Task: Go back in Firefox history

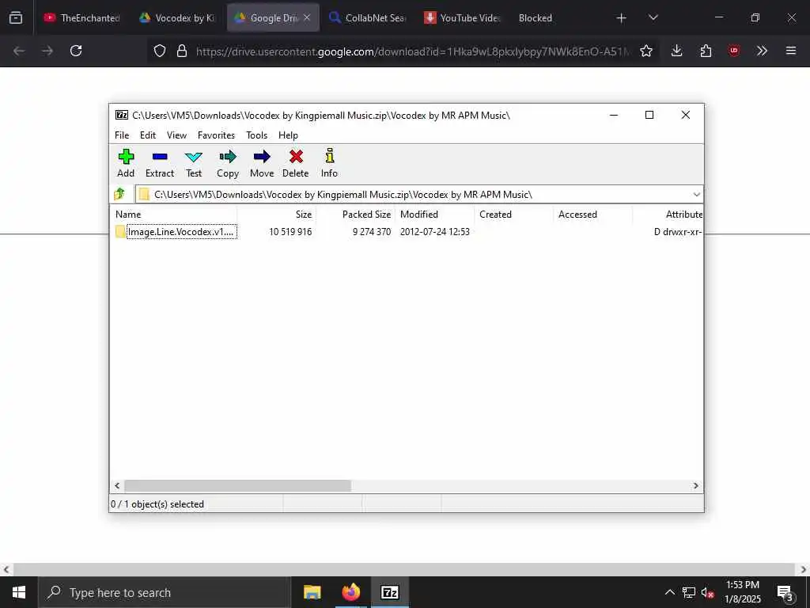Action: (x=19, y=51)
